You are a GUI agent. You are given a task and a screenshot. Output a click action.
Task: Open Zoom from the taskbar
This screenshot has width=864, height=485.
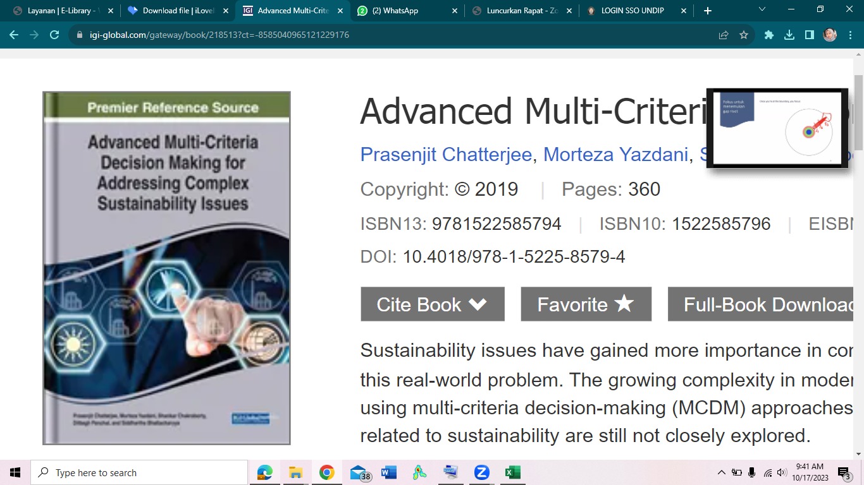481,472
